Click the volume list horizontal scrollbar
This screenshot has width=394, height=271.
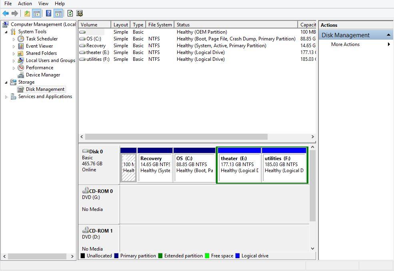176,137
